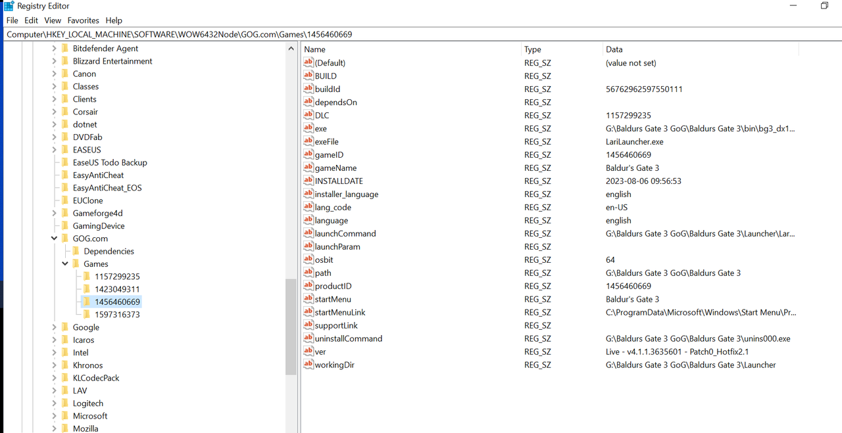842x433 pixels.
Task: Click the string icon of the BUILD value
Action: click(309, 76)
